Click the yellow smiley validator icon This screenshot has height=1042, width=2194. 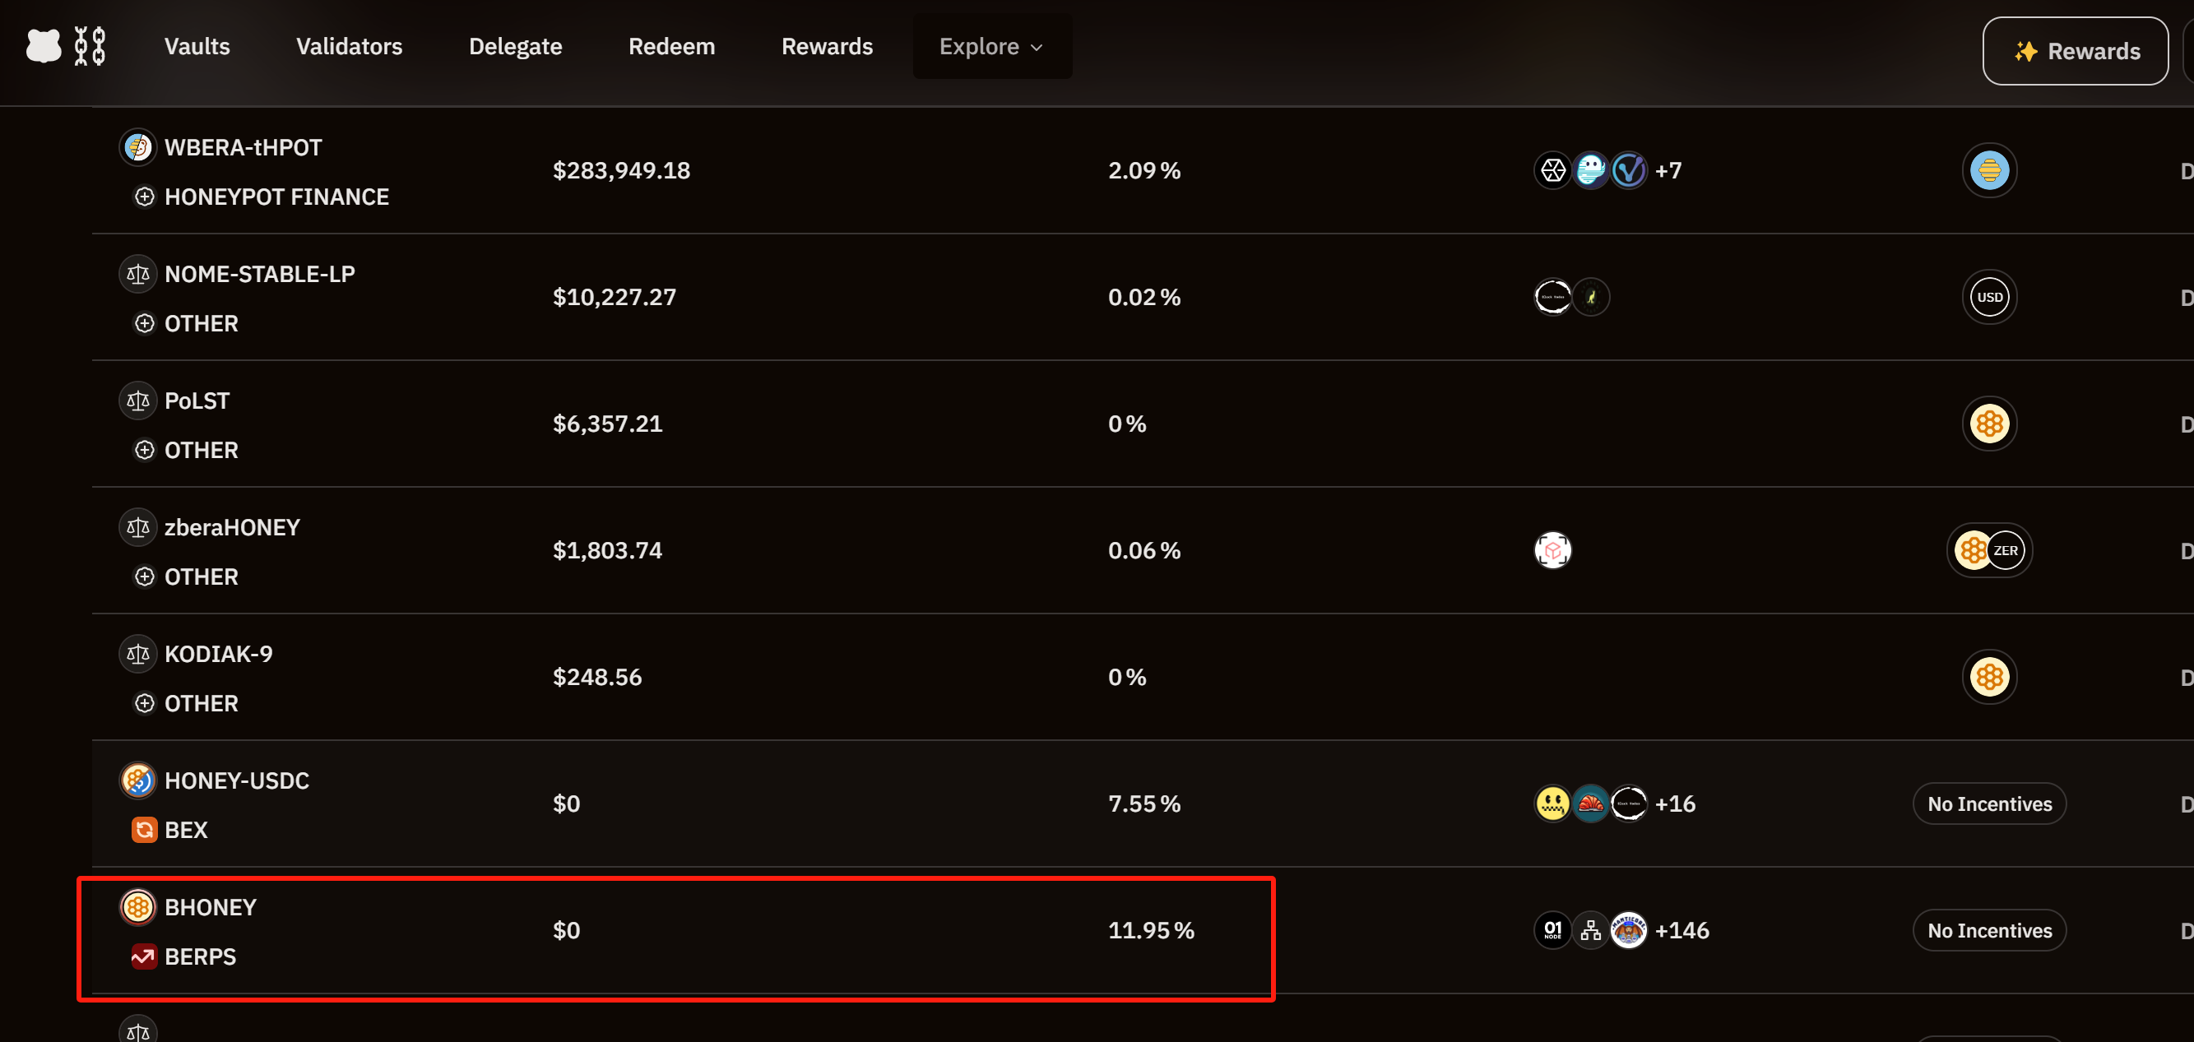[1552, 803]
